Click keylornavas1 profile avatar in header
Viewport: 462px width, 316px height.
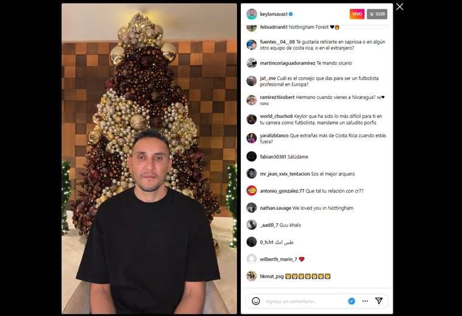coord(252,14)
